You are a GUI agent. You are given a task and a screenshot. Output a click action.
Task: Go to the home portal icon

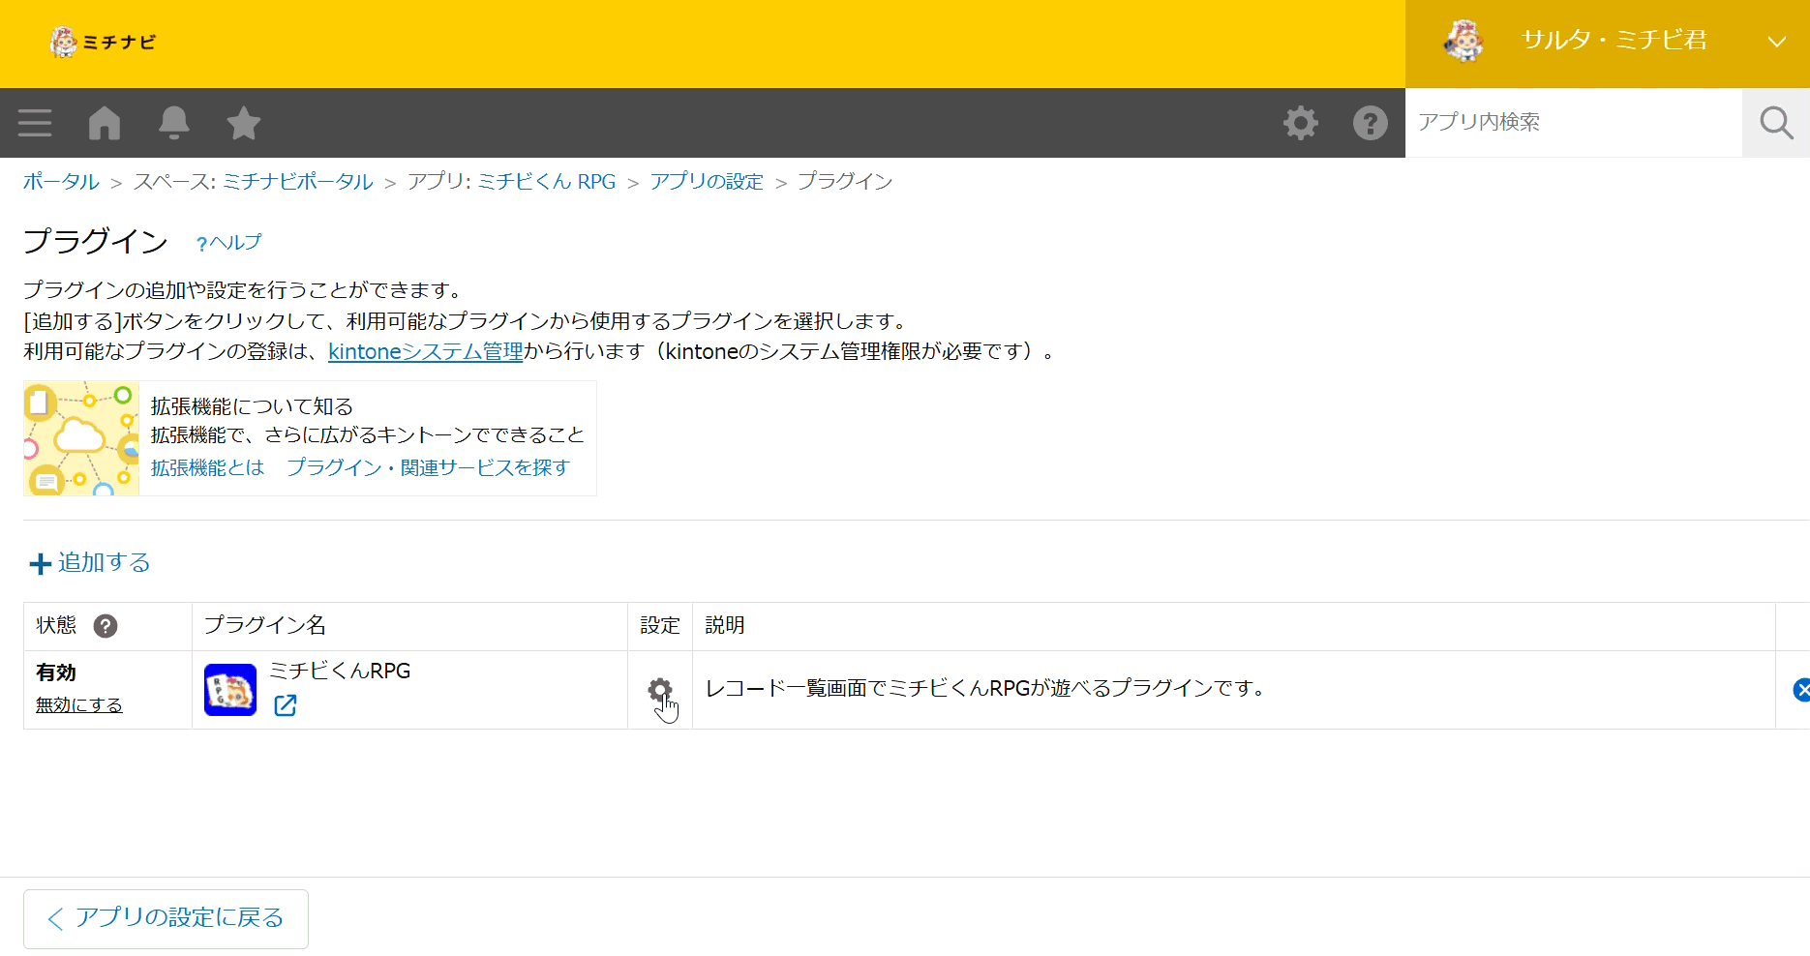[105, 123]
